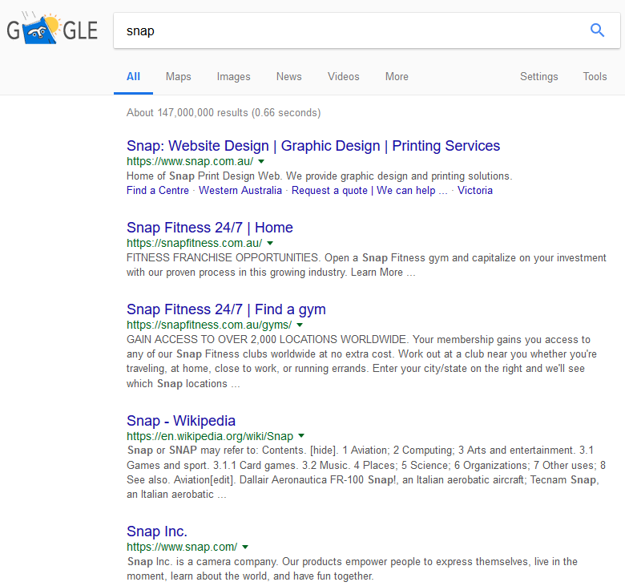Open the Videos tab
Image resolution: width=625 pixels, height=586 pixels.
pos(344,77)
